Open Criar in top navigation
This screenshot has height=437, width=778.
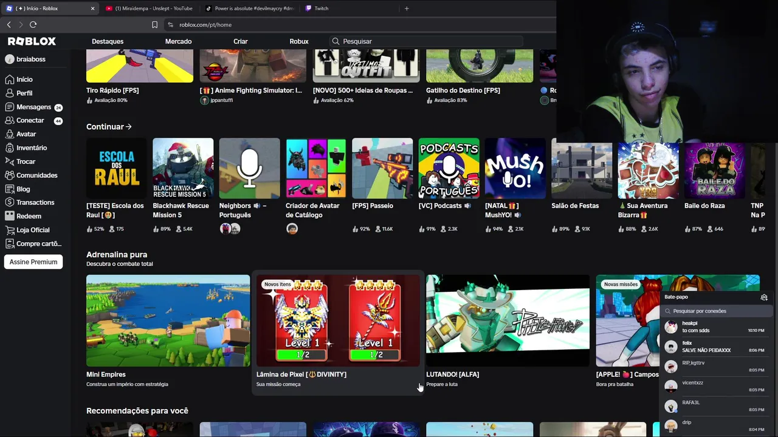[241, 41]
